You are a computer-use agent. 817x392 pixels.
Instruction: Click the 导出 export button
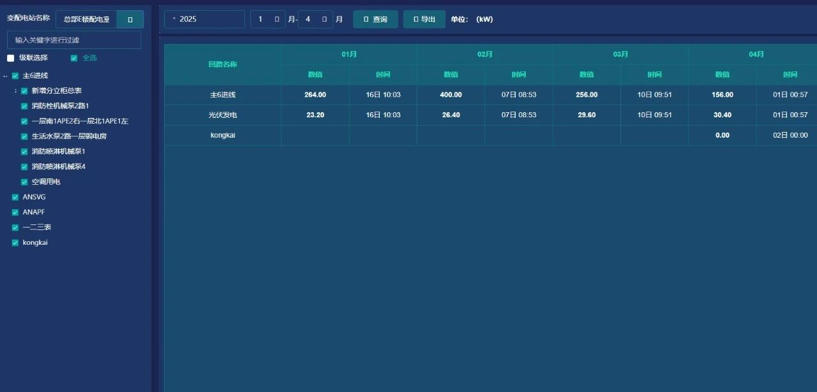pyautogui.click(x=424, y=19)
